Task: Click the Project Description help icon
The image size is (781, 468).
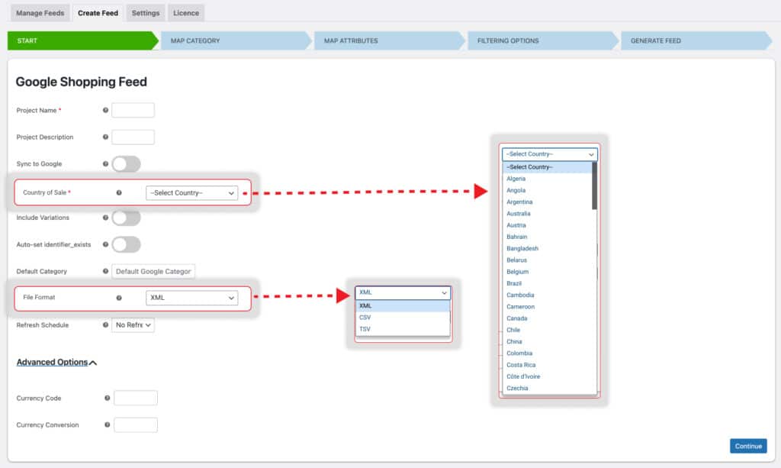Action: pos(104,137)
